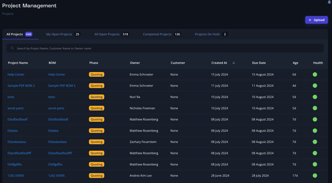Click green health dot in 1242 SV005 row
This screenshot has height=183, width=332.
point(315,176)
